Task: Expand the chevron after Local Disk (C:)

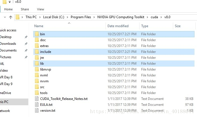Action: pyautogui.click(x=67, y=17)
